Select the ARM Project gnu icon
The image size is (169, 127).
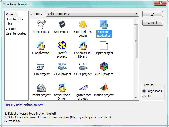pos(41,24)
